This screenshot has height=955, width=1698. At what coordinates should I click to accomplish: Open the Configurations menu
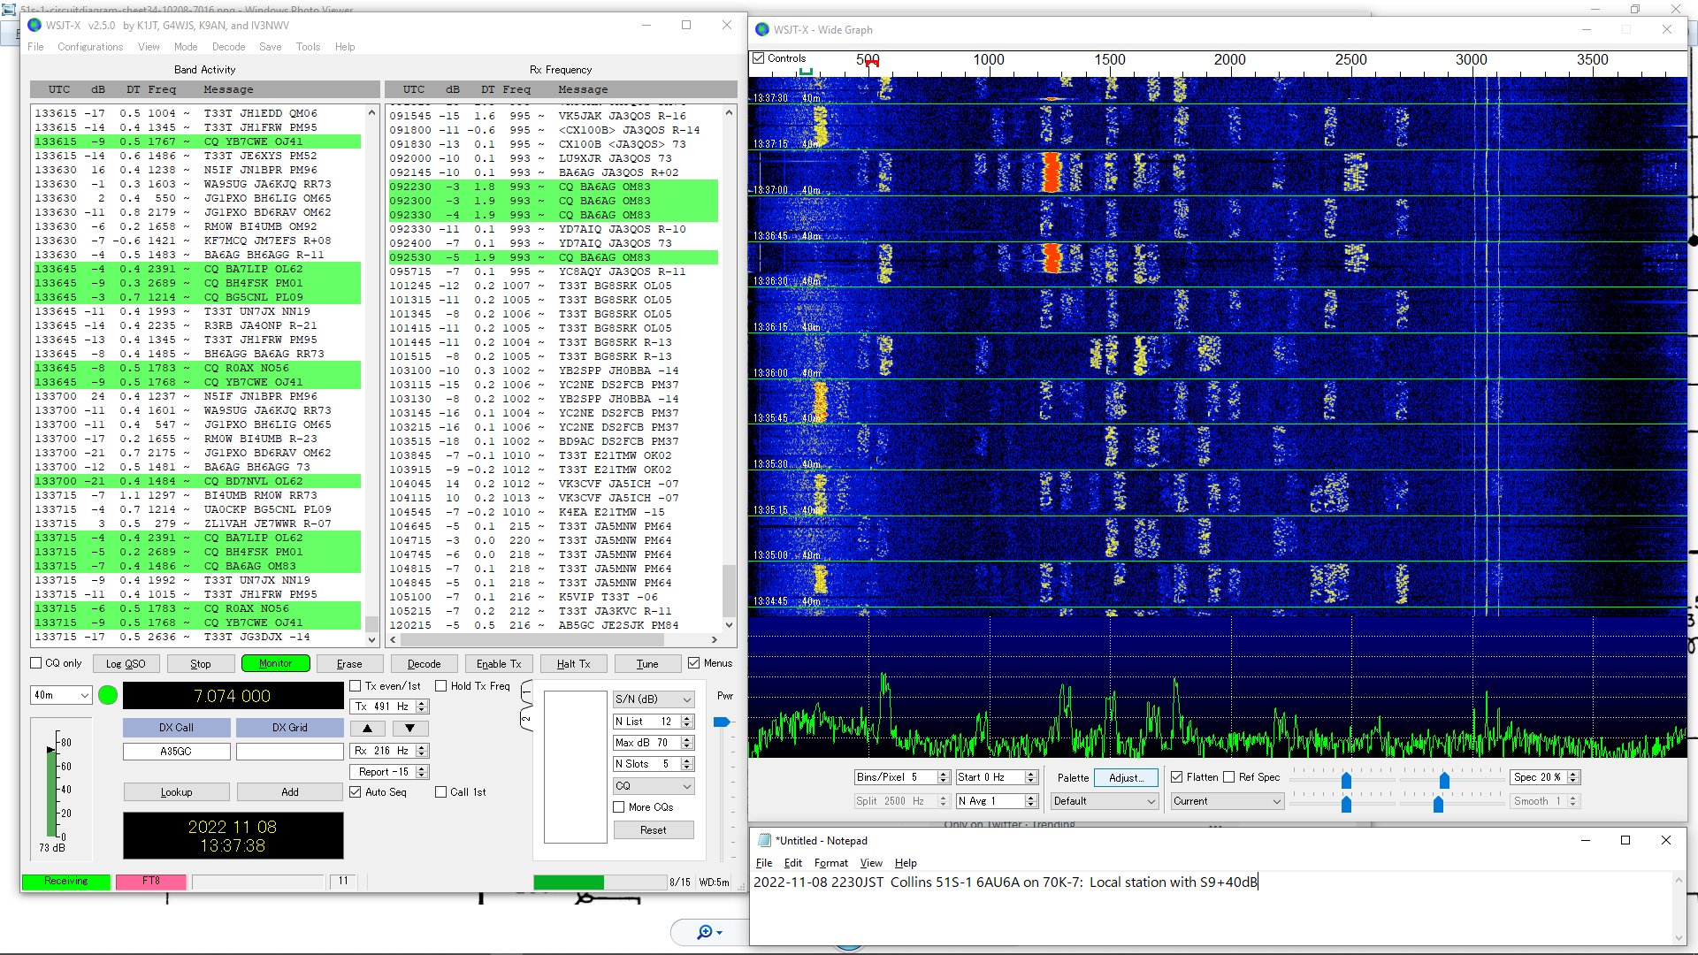tap(90, 47)
